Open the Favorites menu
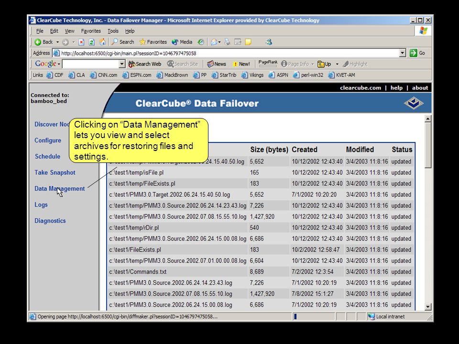The image size is (459, 344). pyautogui.click(x=91, y=31)
